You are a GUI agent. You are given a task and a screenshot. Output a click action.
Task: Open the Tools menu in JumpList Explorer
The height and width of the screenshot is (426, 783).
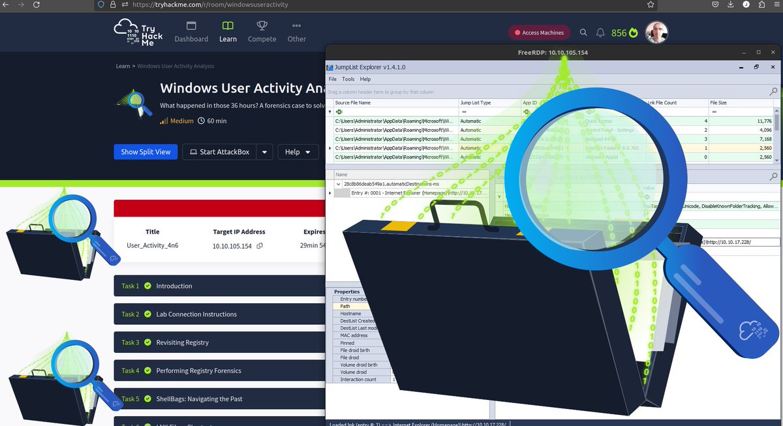[x=348, y=79]
